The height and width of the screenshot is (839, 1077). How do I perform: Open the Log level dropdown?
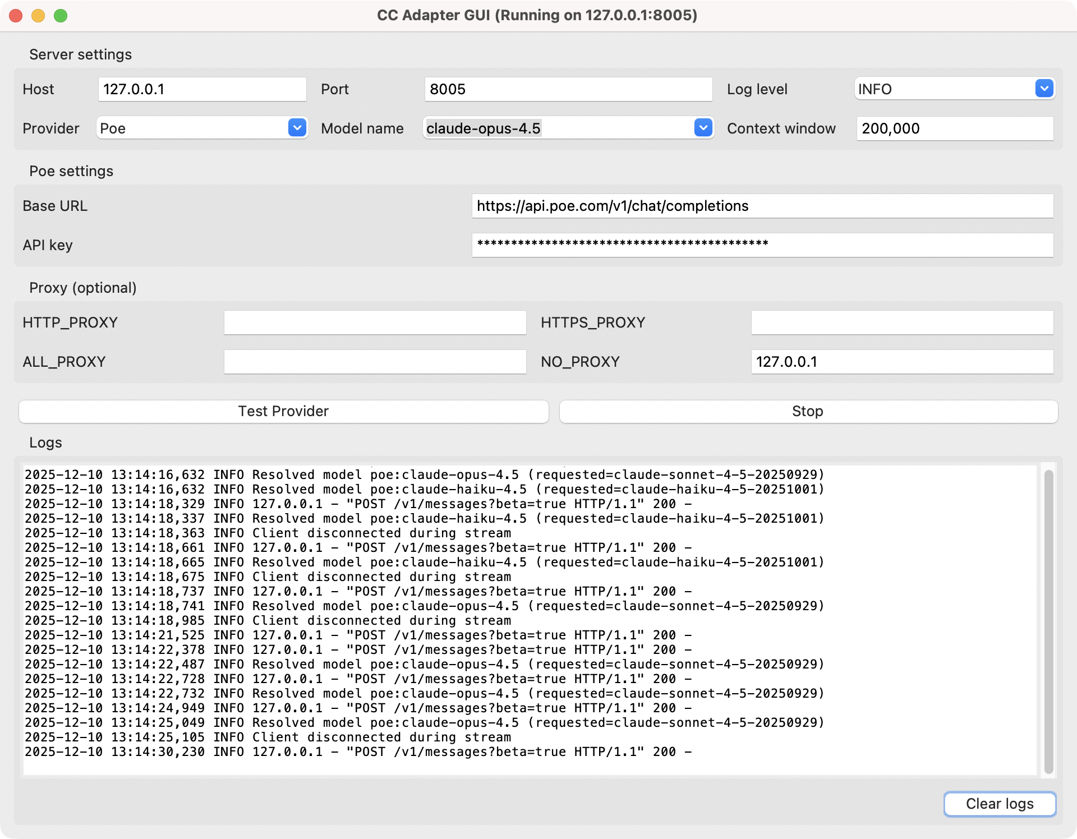[x=954, y=89]
